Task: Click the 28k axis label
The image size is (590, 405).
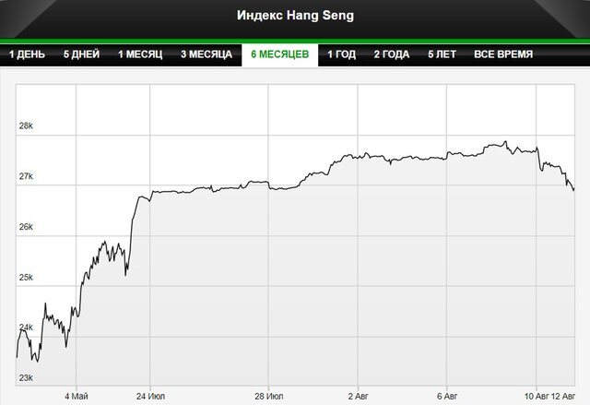Action: [x=26, y=126]
